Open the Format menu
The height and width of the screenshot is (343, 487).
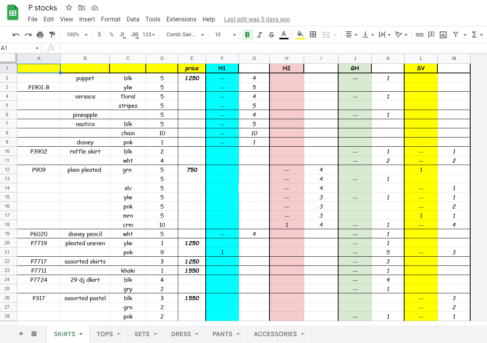[111, 19]
